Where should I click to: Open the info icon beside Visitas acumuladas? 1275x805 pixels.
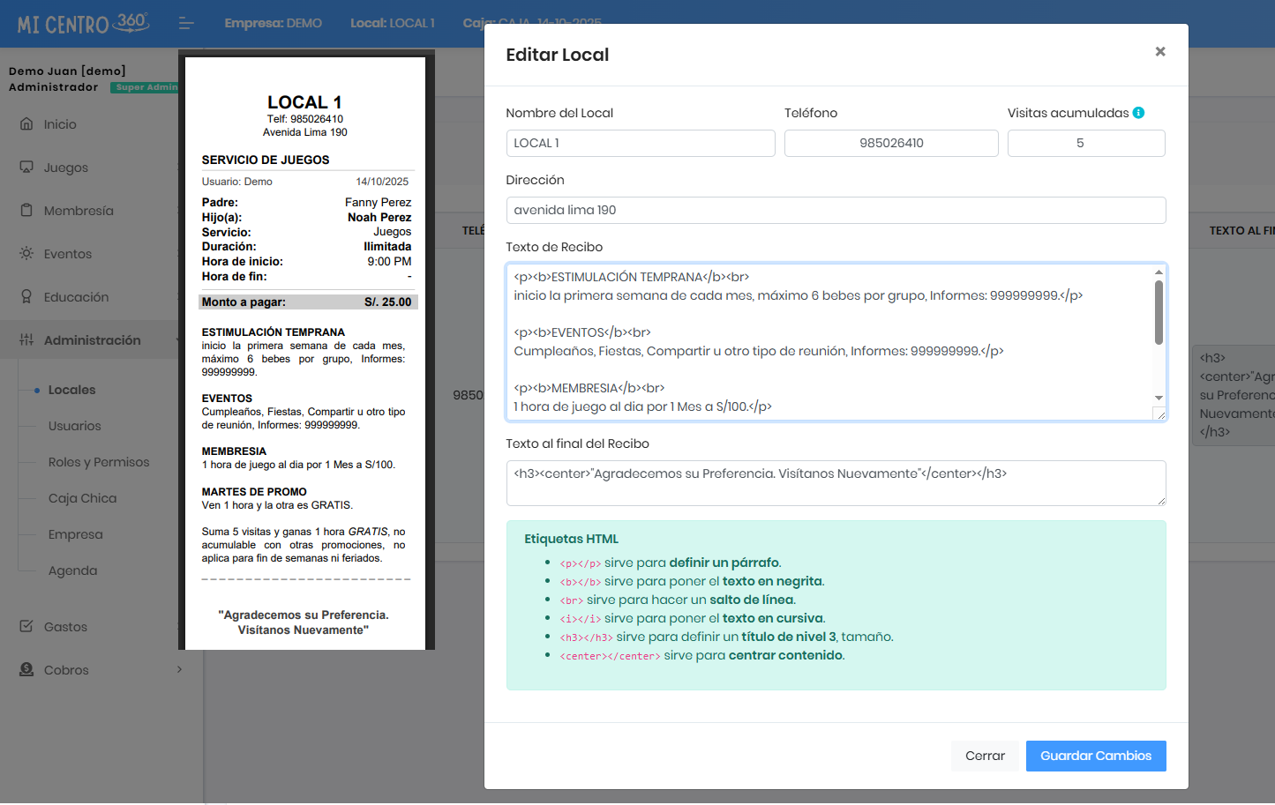point(1138,113)
